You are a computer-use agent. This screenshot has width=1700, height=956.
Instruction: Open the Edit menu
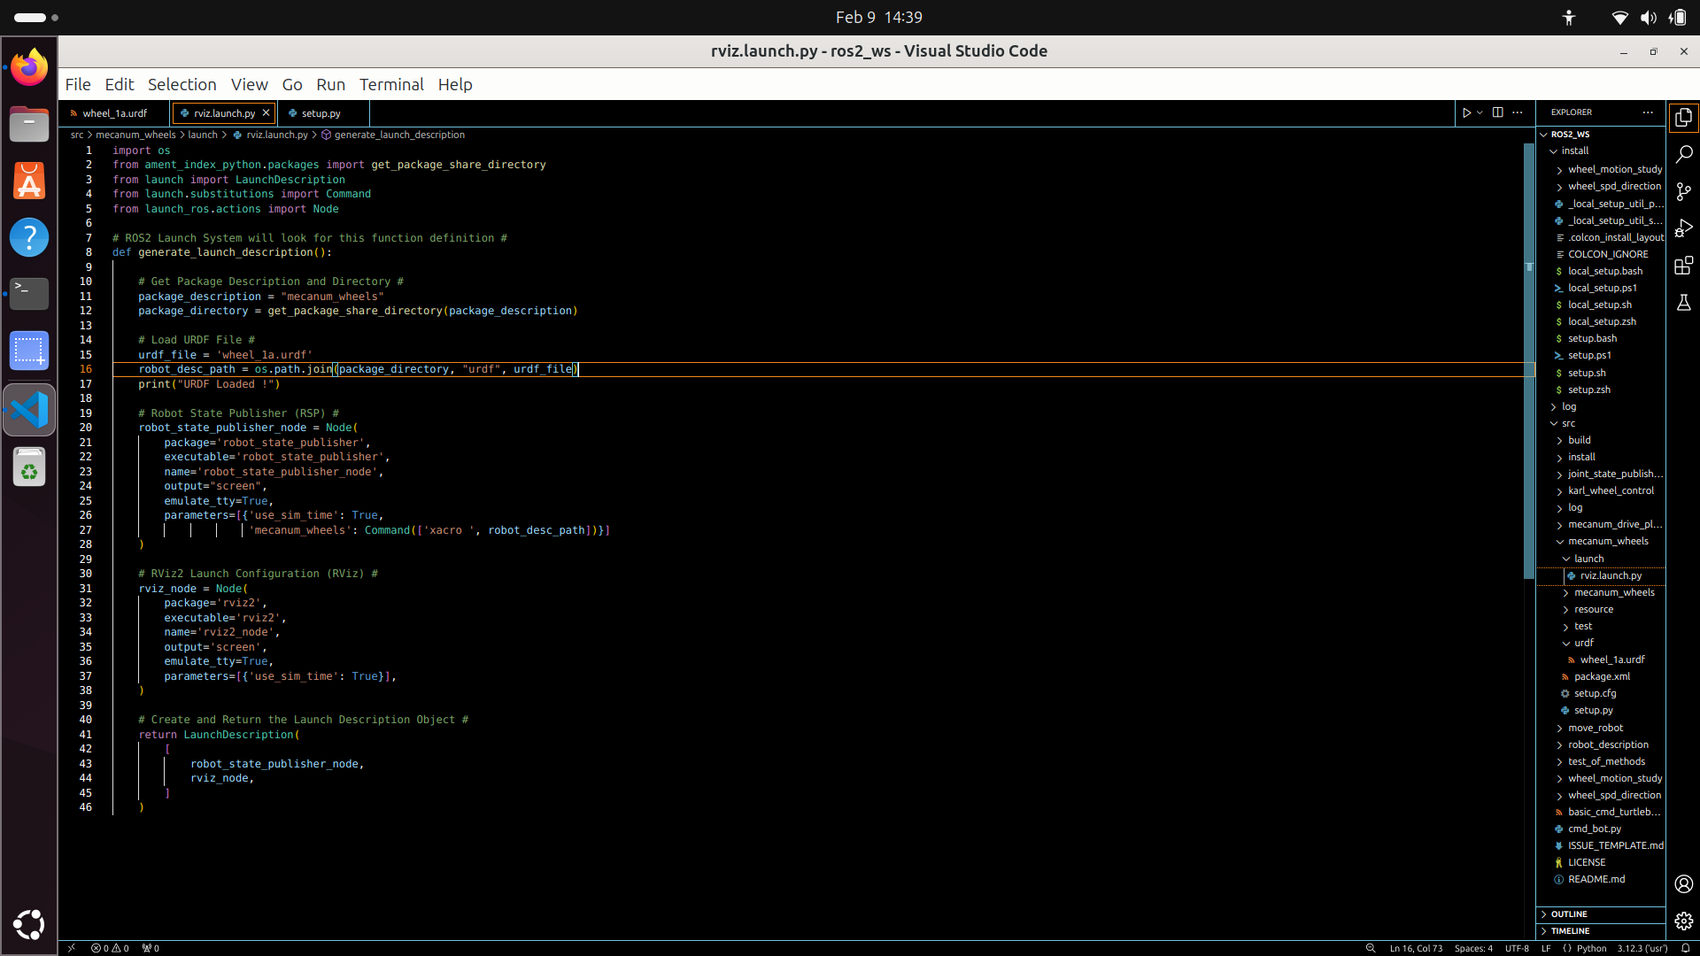tap(120, 84)
